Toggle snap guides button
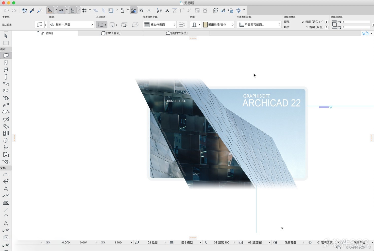 61,10
